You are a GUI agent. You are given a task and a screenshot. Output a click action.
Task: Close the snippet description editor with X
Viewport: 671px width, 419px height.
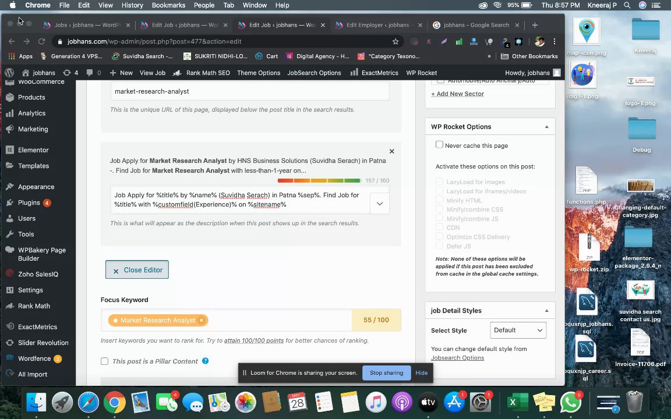coord(391,151)
